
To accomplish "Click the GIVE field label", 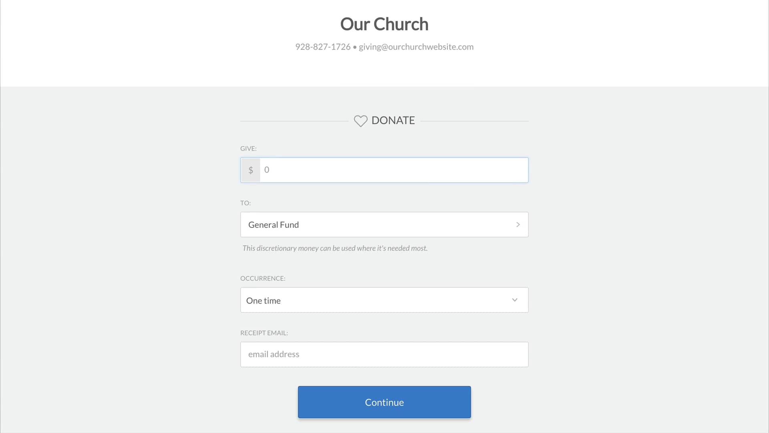I will [x=248, y=148].
